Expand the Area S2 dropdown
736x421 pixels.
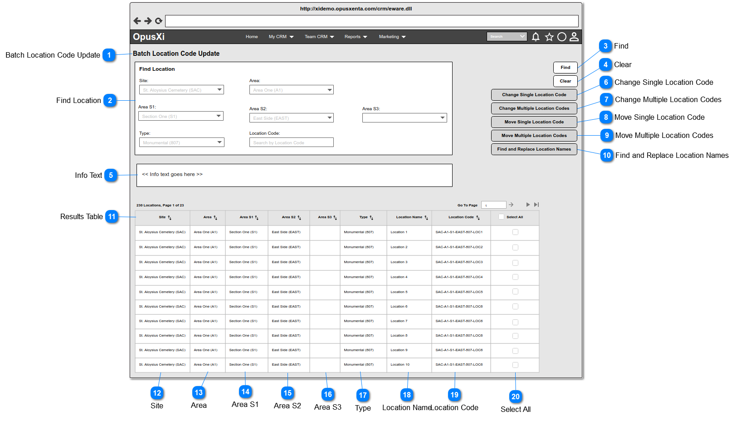point(292,118)
